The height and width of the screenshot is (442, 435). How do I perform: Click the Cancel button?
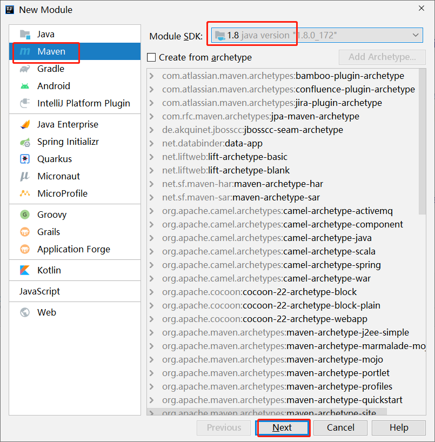coord(340,427)
